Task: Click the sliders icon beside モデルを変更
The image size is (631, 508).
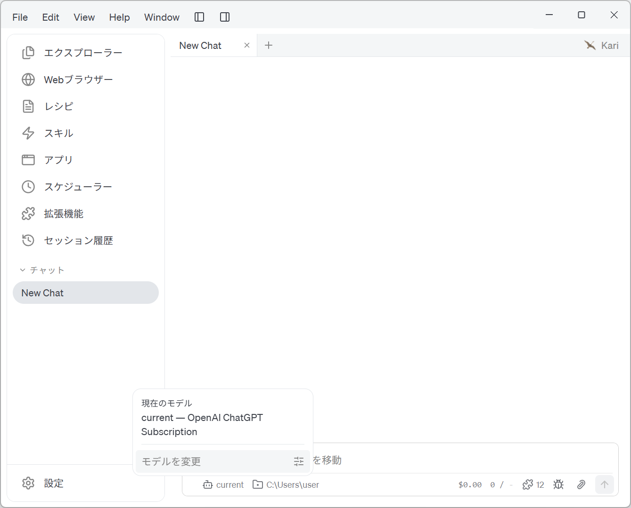Action: [299, 461]
